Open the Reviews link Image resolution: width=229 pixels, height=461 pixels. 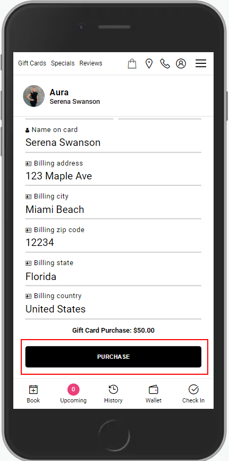point(91,63)
